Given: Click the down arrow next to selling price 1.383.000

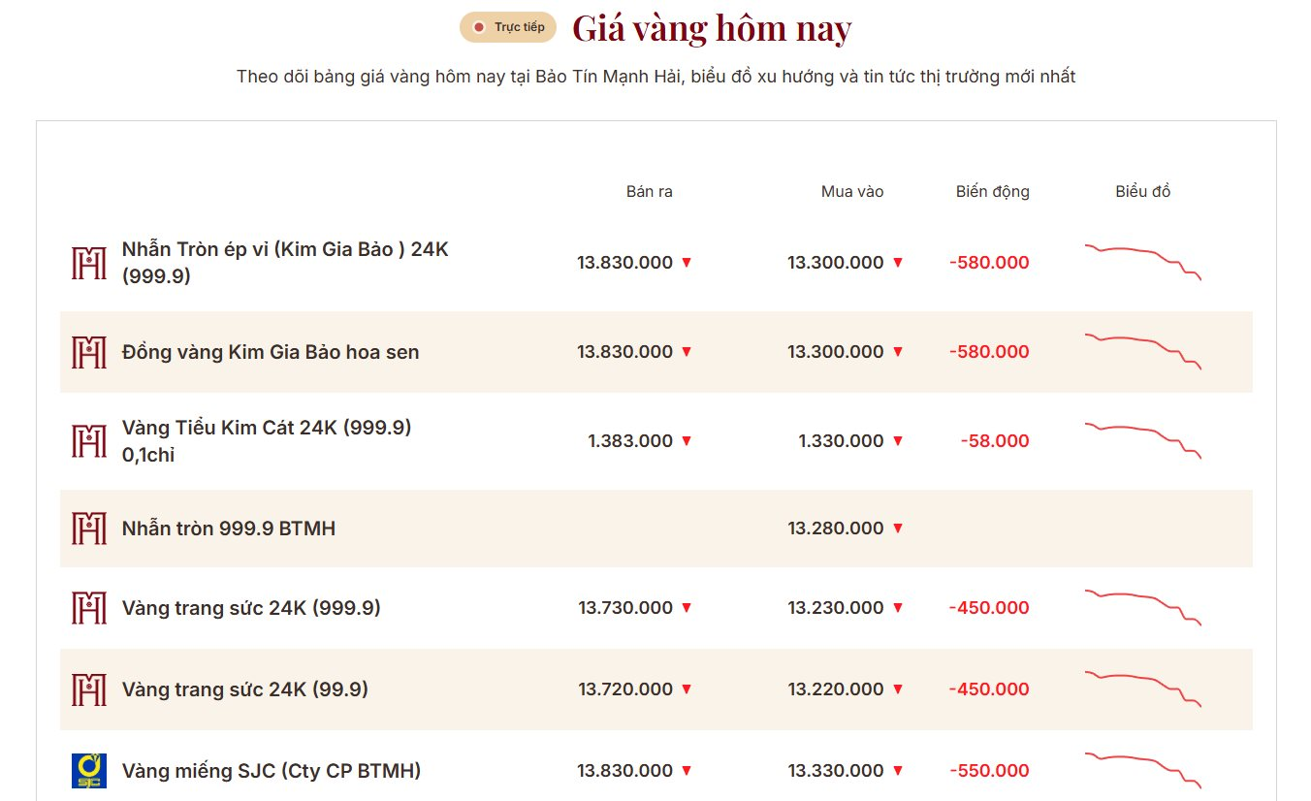Looking at the screenshot, I should (x=687, y=441).
